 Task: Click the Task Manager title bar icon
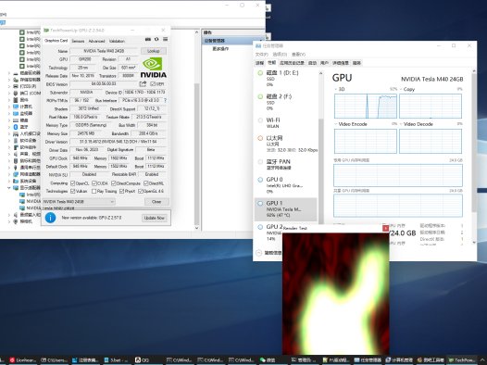[x=258, y=45]
